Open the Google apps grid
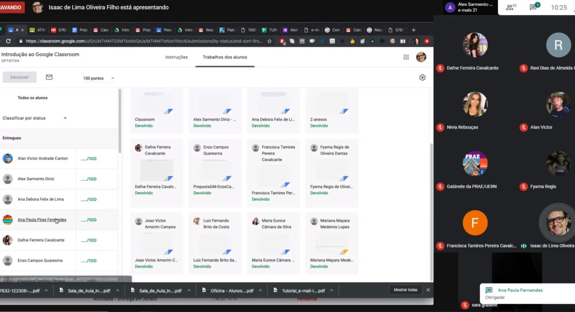Screen dimensions: 575x312 (406, 57)
